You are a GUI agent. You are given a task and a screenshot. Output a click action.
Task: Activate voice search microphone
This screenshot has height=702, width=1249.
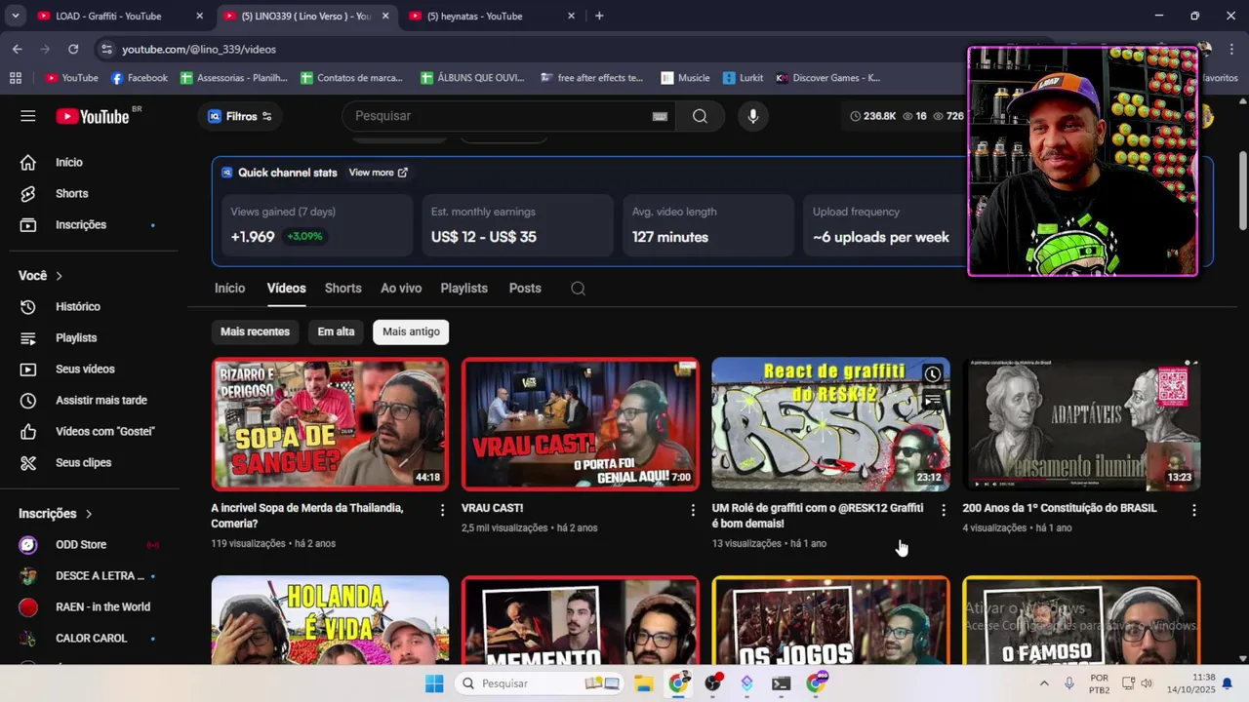(x=752, y=116)
